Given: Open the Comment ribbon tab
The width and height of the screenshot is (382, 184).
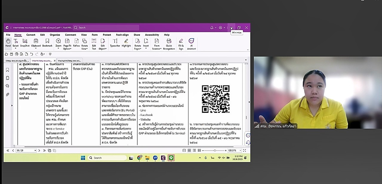Looking at the screenshot, I should [70, 35].
